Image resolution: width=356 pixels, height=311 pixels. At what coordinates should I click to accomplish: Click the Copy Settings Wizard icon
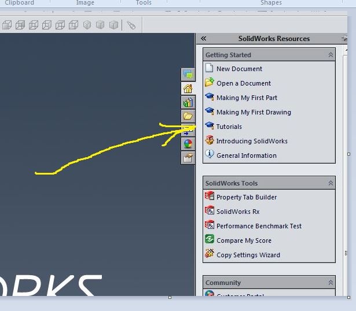tap(210, 254)
